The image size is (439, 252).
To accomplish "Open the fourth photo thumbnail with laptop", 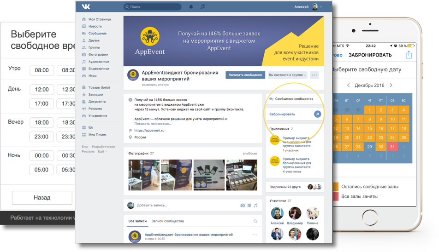I will point(242,175).
